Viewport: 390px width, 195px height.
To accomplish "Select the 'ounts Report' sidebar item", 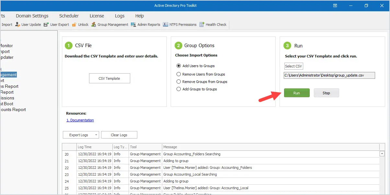I will coord(13,109).
